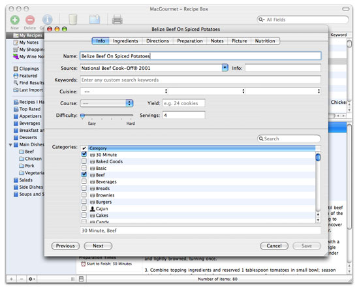
Task: Select Featured in the sidebar
Action: coord(25,76)
